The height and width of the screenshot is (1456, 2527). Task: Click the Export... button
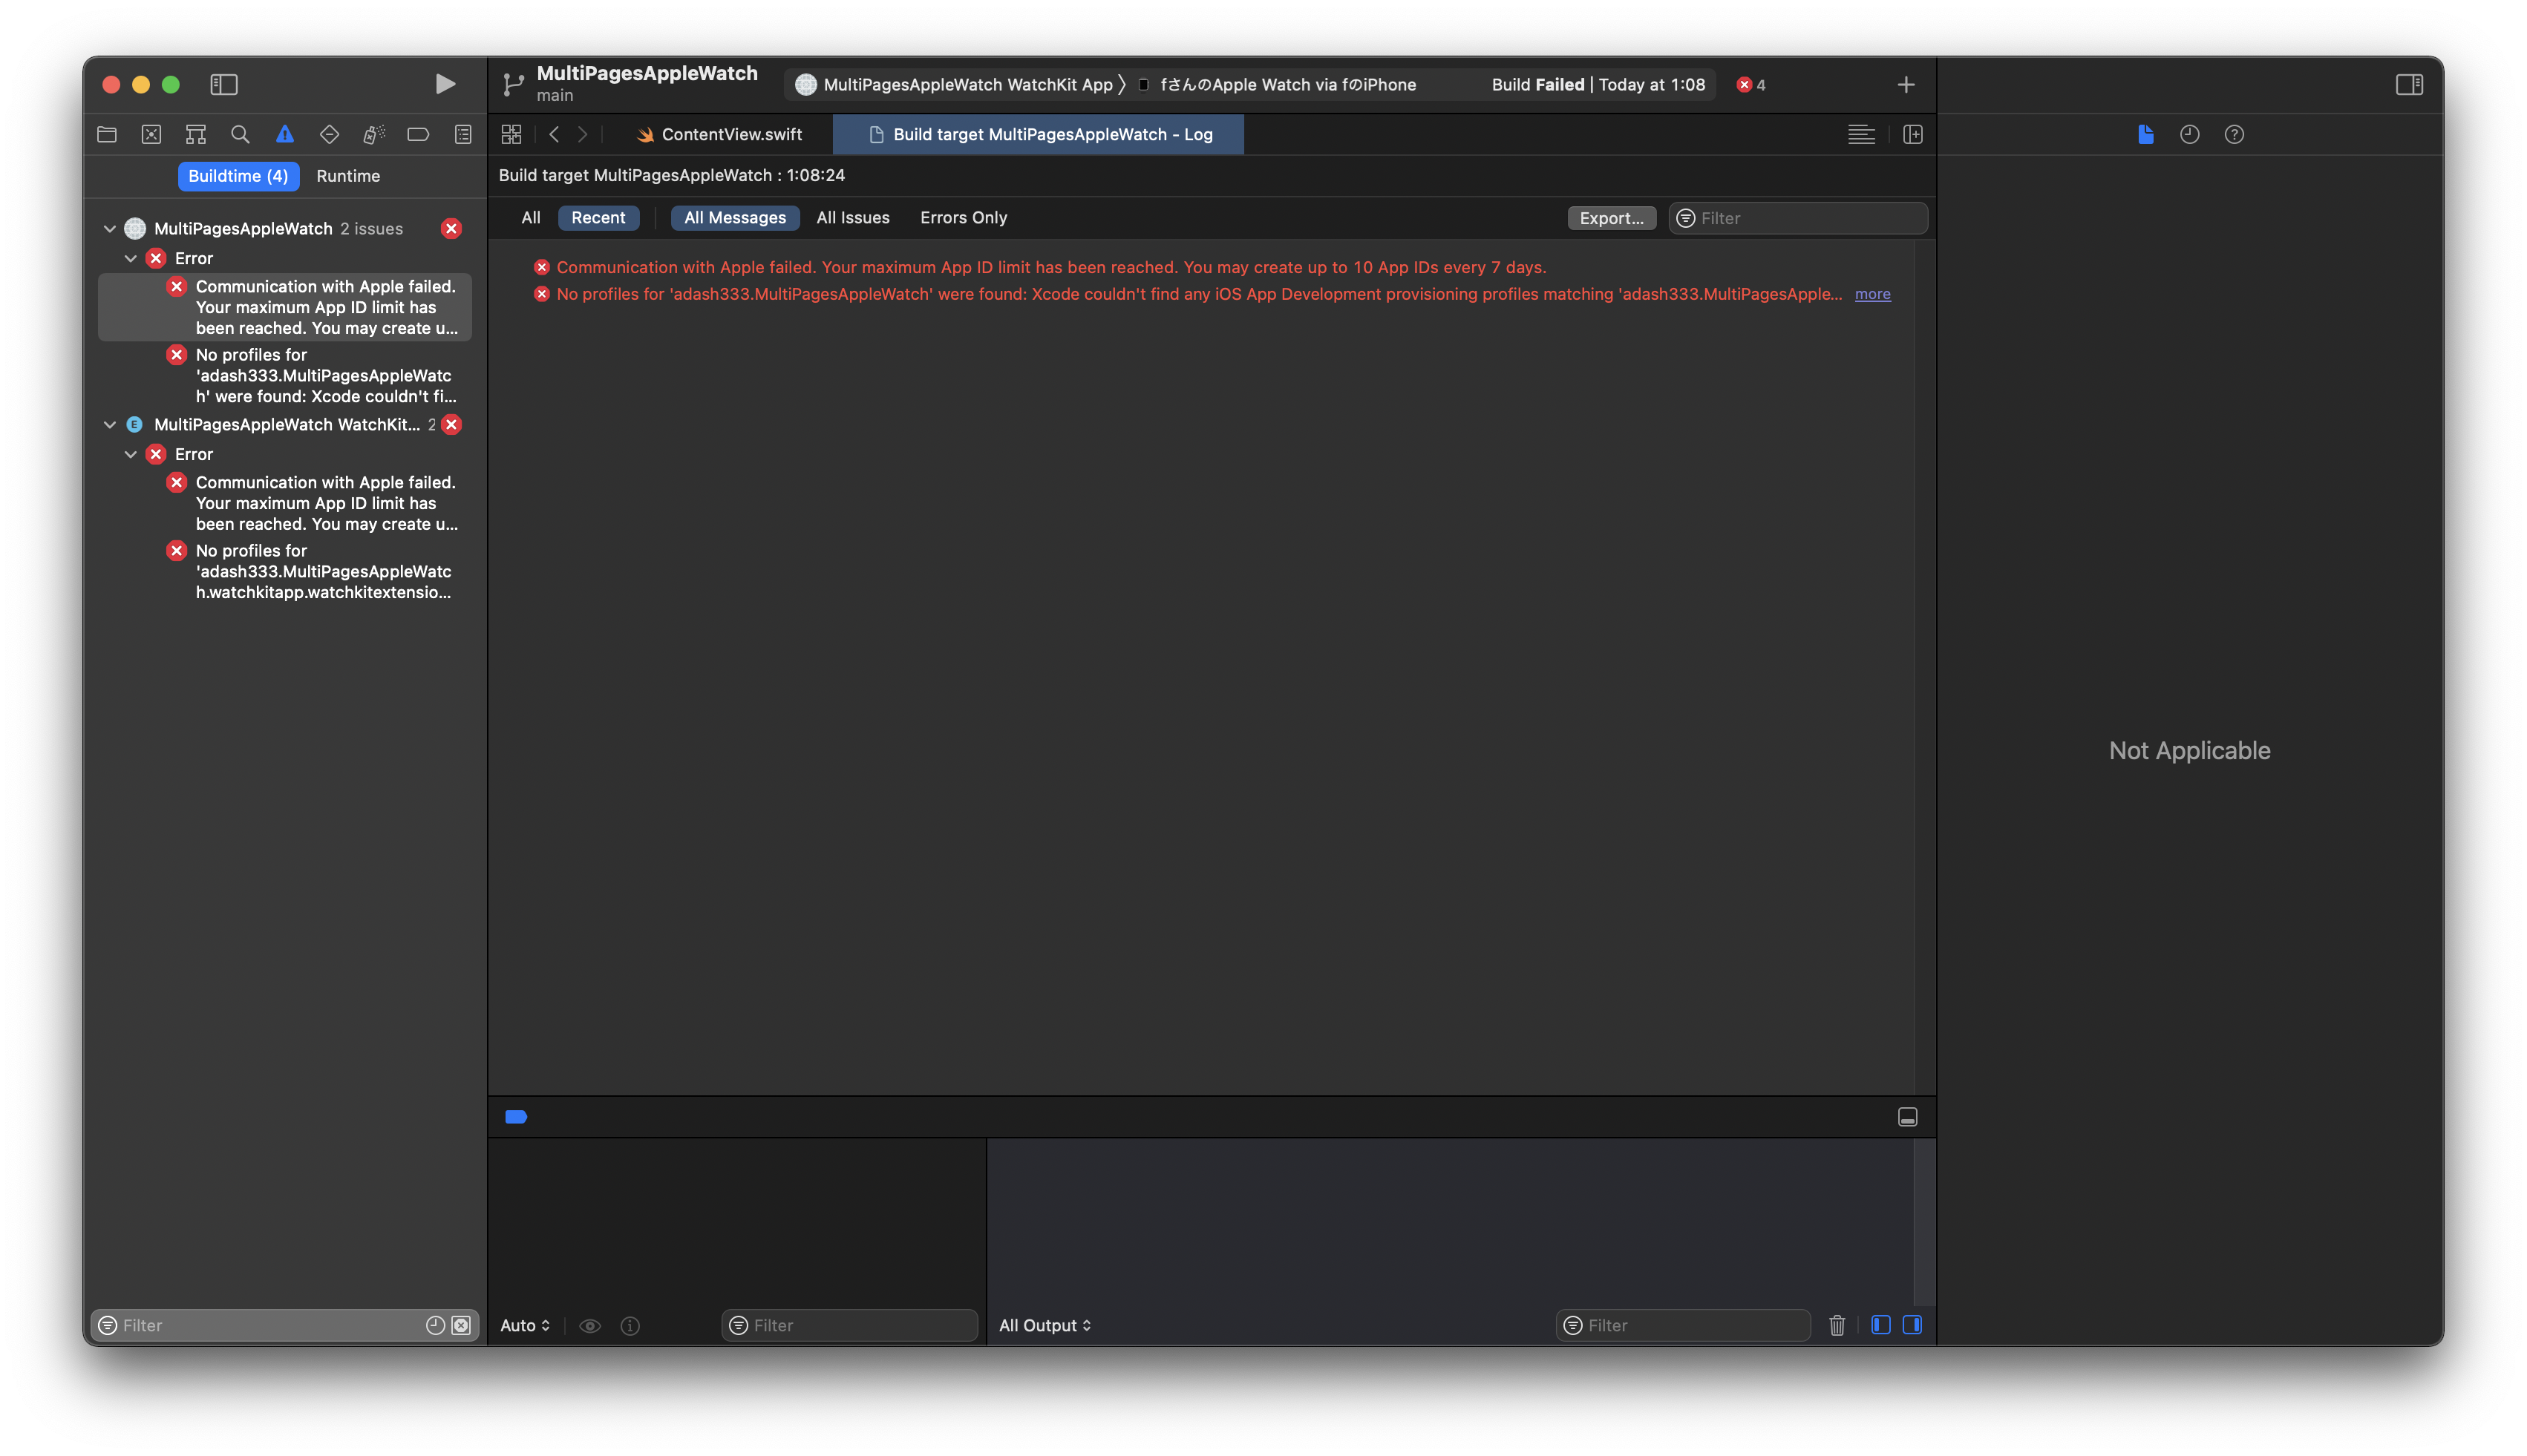(1612, 218)
